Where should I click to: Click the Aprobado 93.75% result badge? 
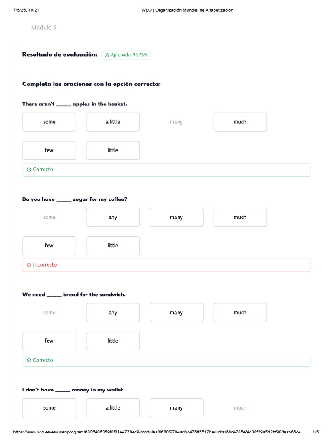[x=126, y=55]
